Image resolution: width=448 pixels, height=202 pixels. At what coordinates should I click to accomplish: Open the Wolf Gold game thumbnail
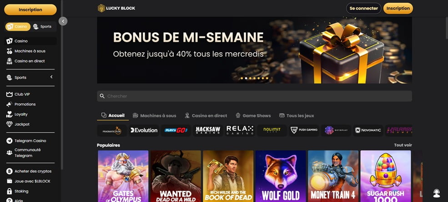[281, 176]
